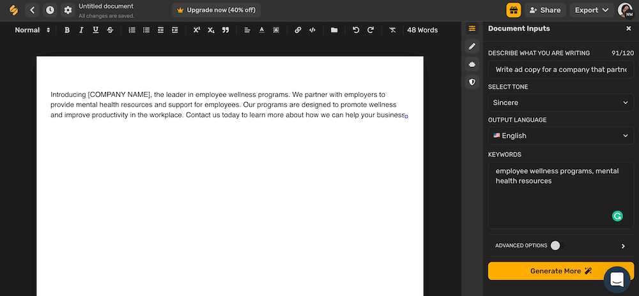Image resolution: width=639 pixels, height=296 pixels.
Task: Toggle underline formatting
Action: tap(95, 30)
